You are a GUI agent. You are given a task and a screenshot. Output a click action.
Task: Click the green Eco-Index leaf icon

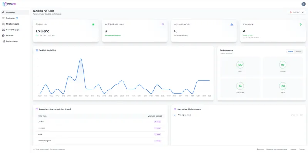pyautogui.click(x=301, y=25)
